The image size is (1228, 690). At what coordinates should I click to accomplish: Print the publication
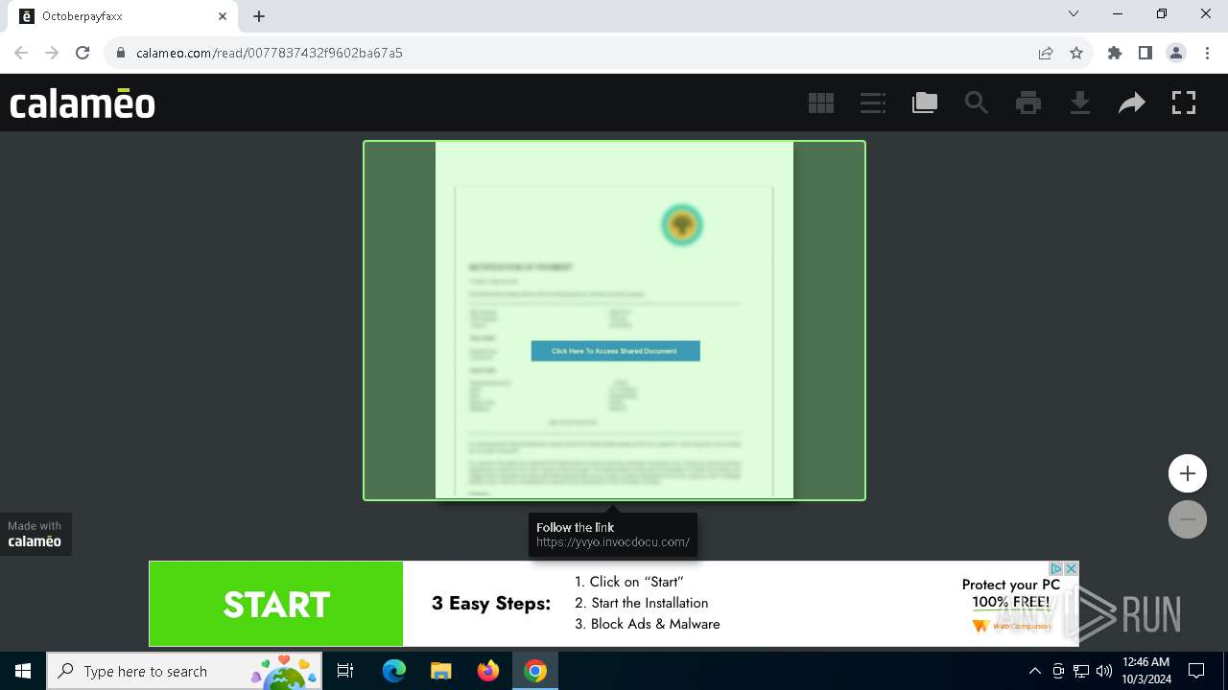(x=1028, y=103)
